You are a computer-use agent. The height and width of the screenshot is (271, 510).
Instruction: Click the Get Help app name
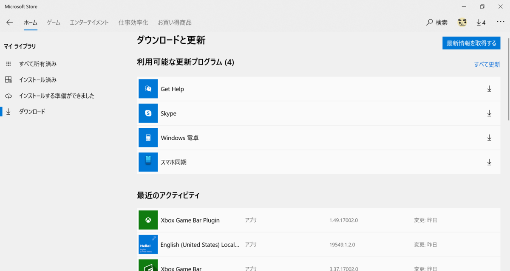click(172, 89)
